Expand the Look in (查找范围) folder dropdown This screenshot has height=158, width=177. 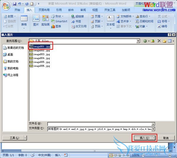point(138,41)
